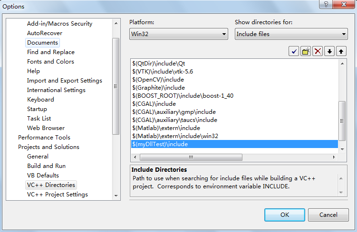Screen dimensions: 357x232
Task: Click description pane scroll up arrow
Action: [341, 178]
